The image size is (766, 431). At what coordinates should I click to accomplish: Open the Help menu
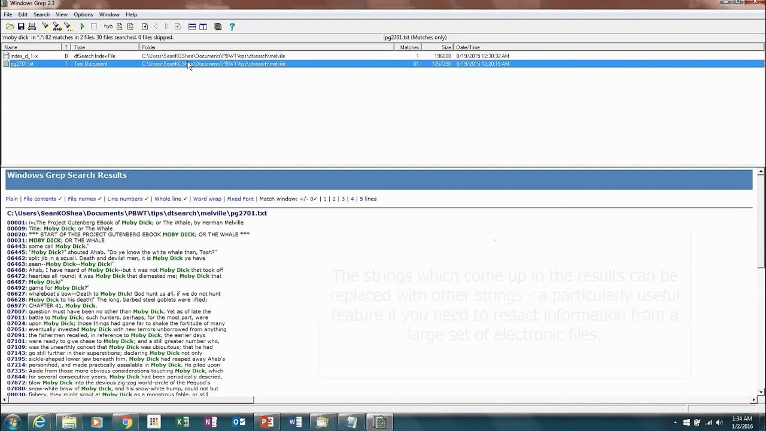pos(132,14)
